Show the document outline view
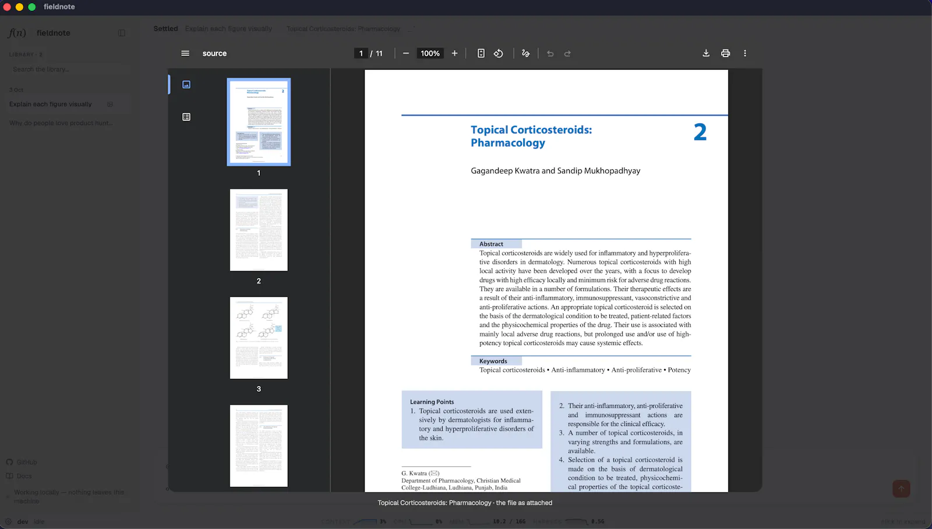 pyautogui.click(x=186, y=117)
